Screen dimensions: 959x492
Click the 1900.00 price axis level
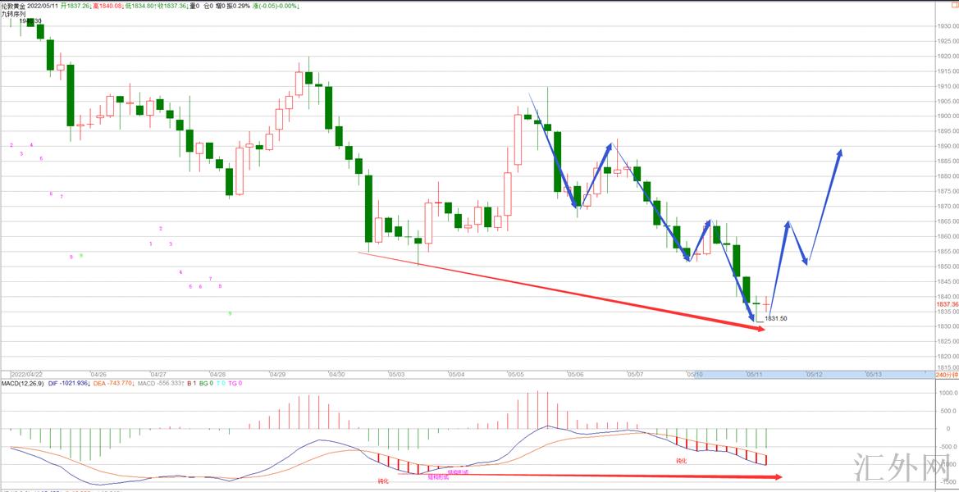pyautogui.click(x=946, y=116)
